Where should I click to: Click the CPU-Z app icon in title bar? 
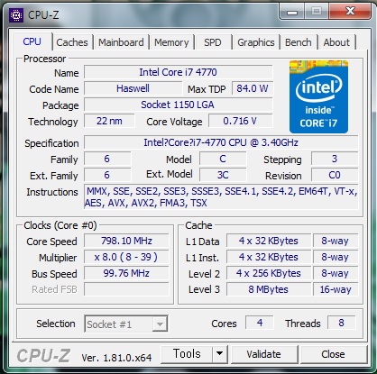16,14
